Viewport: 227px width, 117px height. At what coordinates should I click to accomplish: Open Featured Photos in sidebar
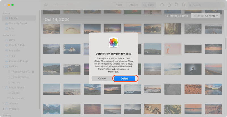19,61
